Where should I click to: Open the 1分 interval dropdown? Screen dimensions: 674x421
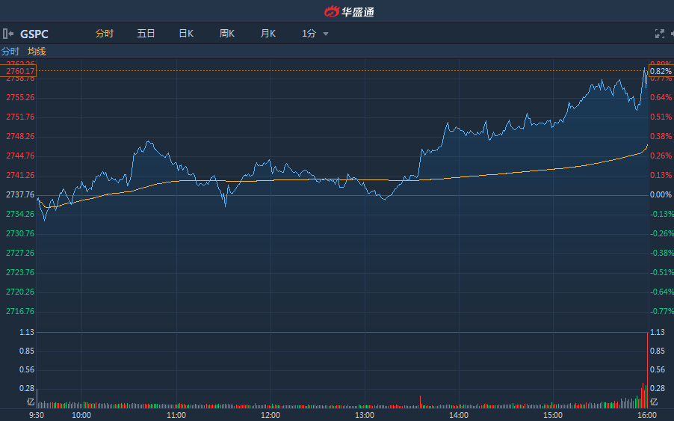click(x=309, y=34)
